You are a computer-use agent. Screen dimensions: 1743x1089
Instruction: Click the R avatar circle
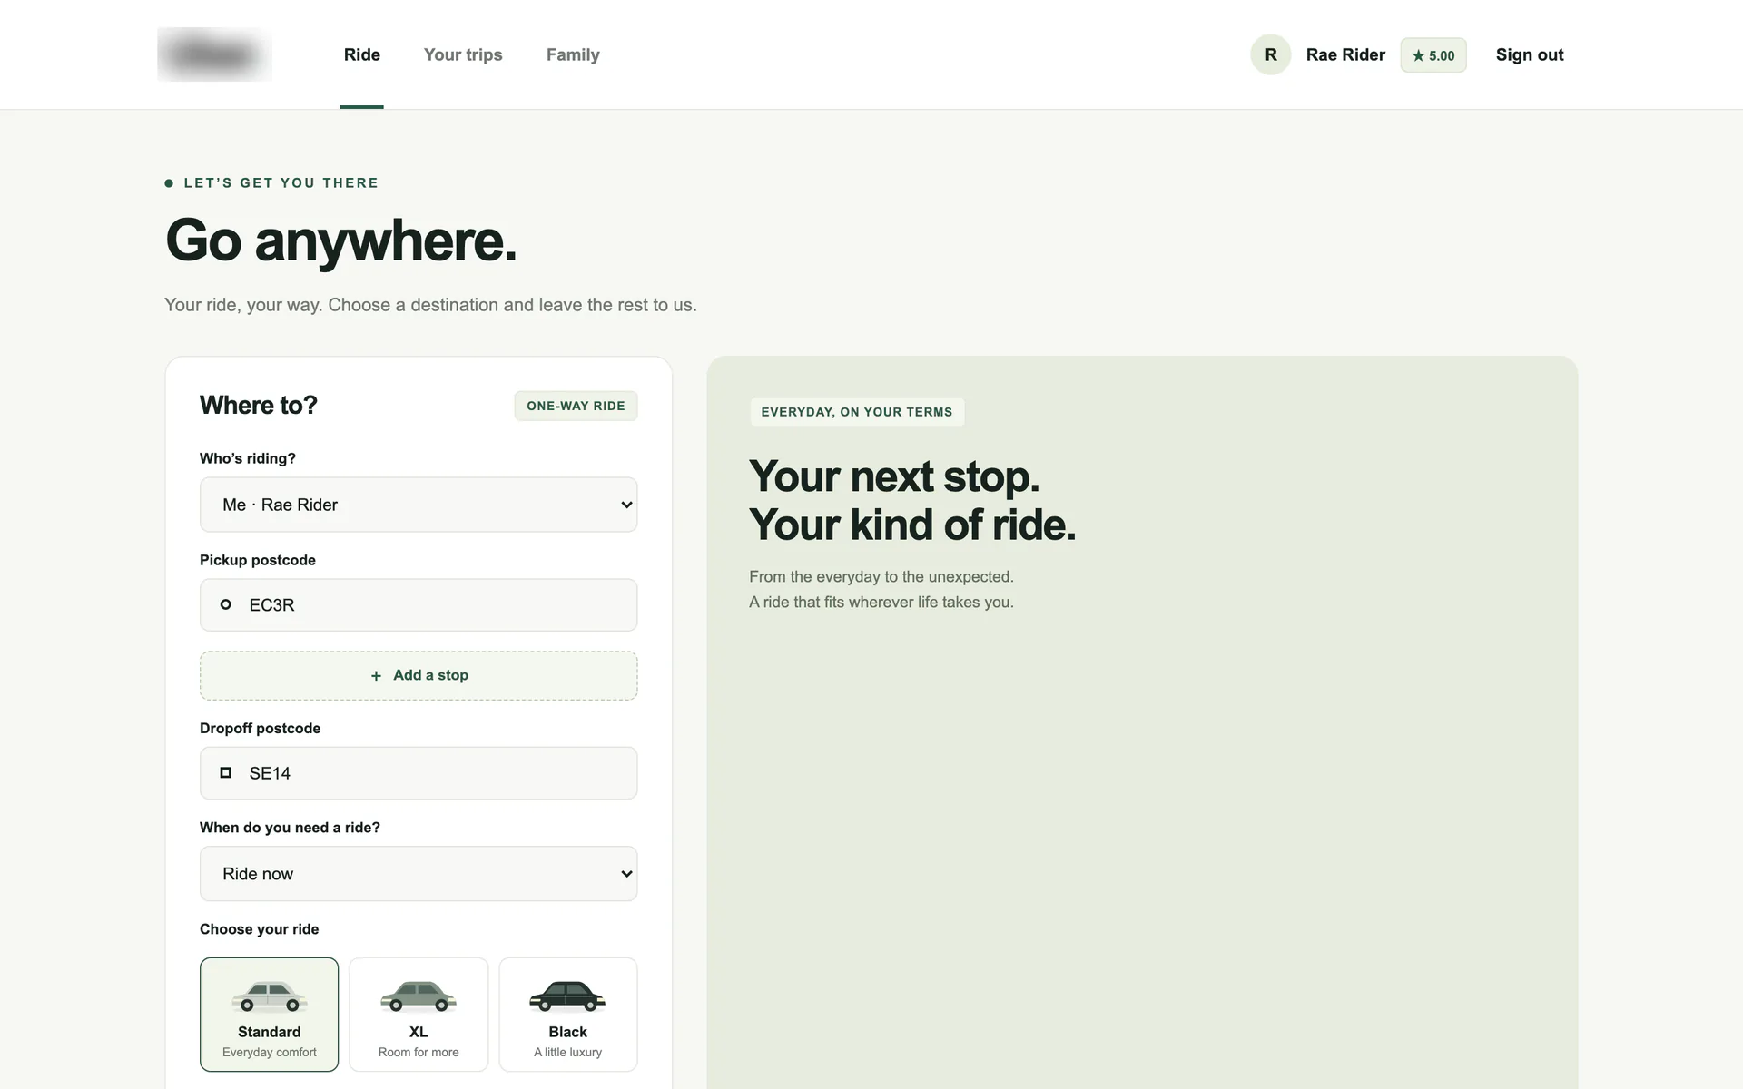1271,54
